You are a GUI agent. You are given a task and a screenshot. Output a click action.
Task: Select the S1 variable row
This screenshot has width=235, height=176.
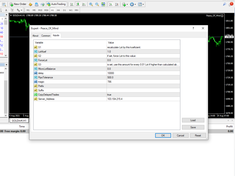tap(107, 47)
